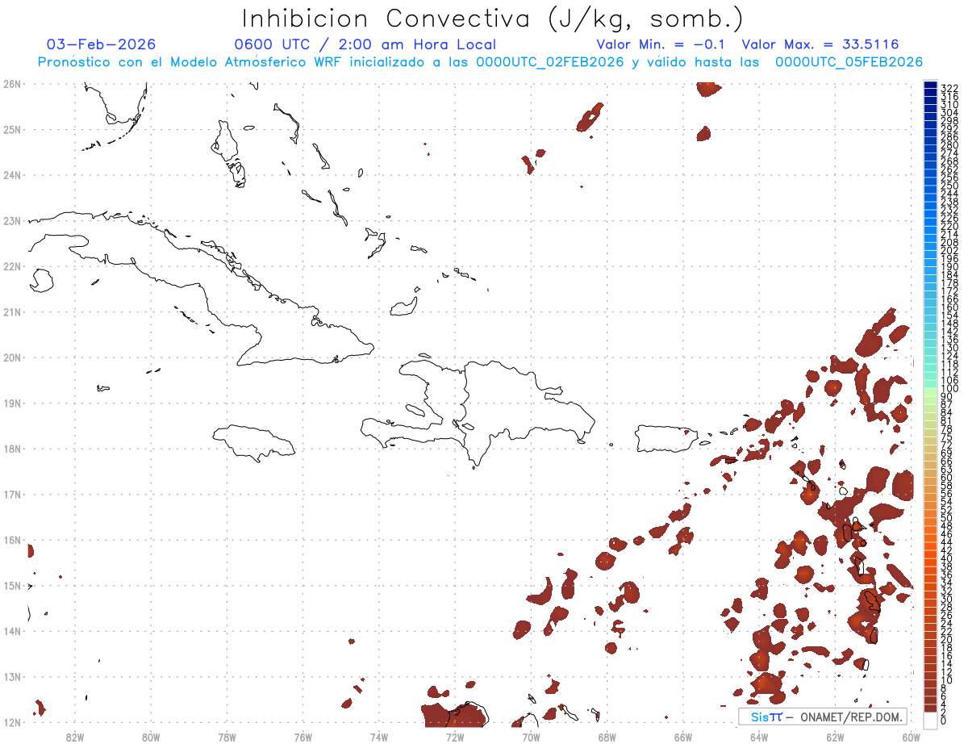Viewport: 968px width, 748px height.
Task: Click the '82W' longitude label
Action: pyautogui.click(x=75, y=736)
